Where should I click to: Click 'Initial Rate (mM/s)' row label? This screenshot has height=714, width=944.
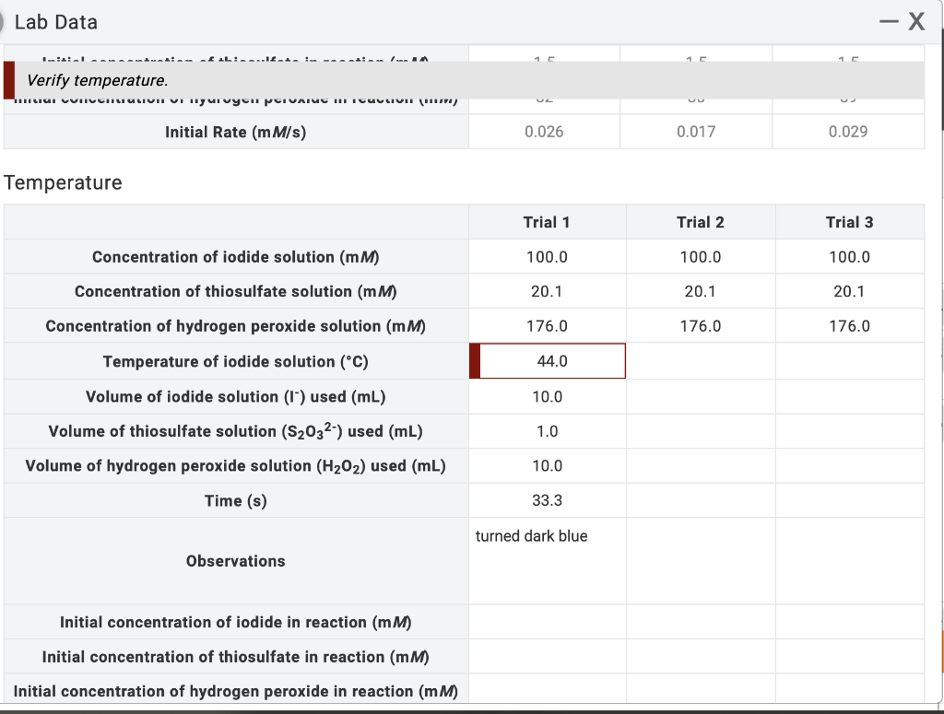236,132
